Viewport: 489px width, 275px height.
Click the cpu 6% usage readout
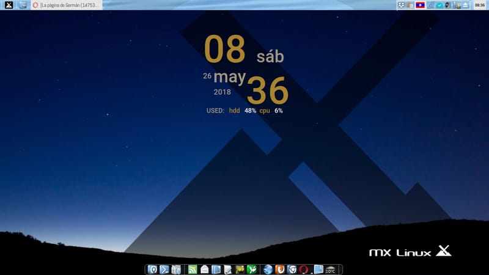tap(271, 111)
